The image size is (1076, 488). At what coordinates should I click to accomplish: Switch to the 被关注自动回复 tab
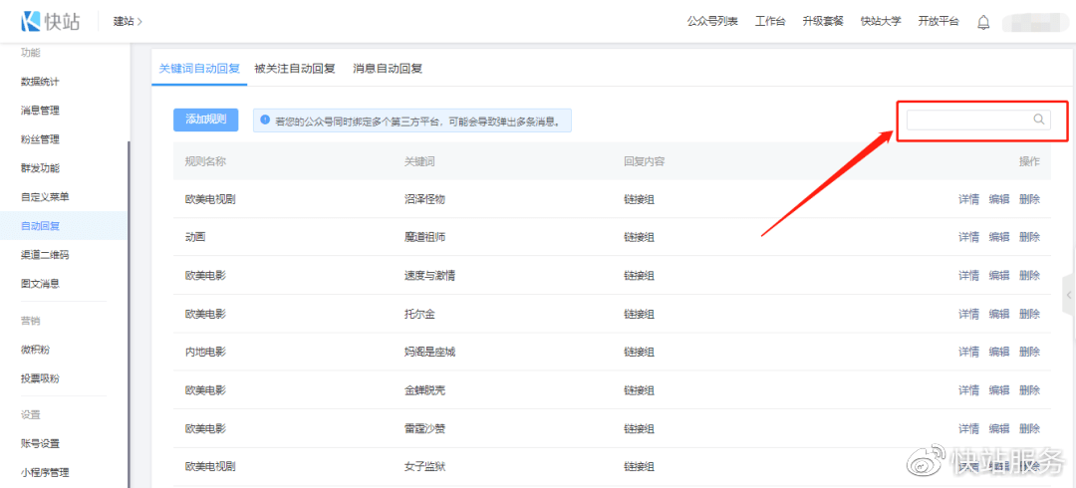294,69
